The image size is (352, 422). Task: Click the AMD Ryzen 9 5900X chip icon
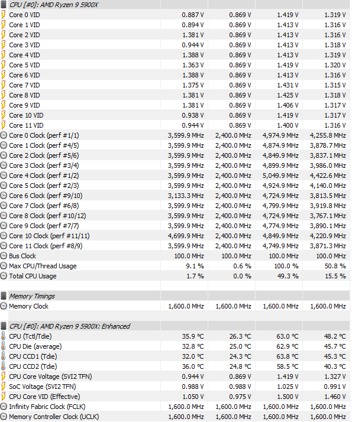coord(4,5)
